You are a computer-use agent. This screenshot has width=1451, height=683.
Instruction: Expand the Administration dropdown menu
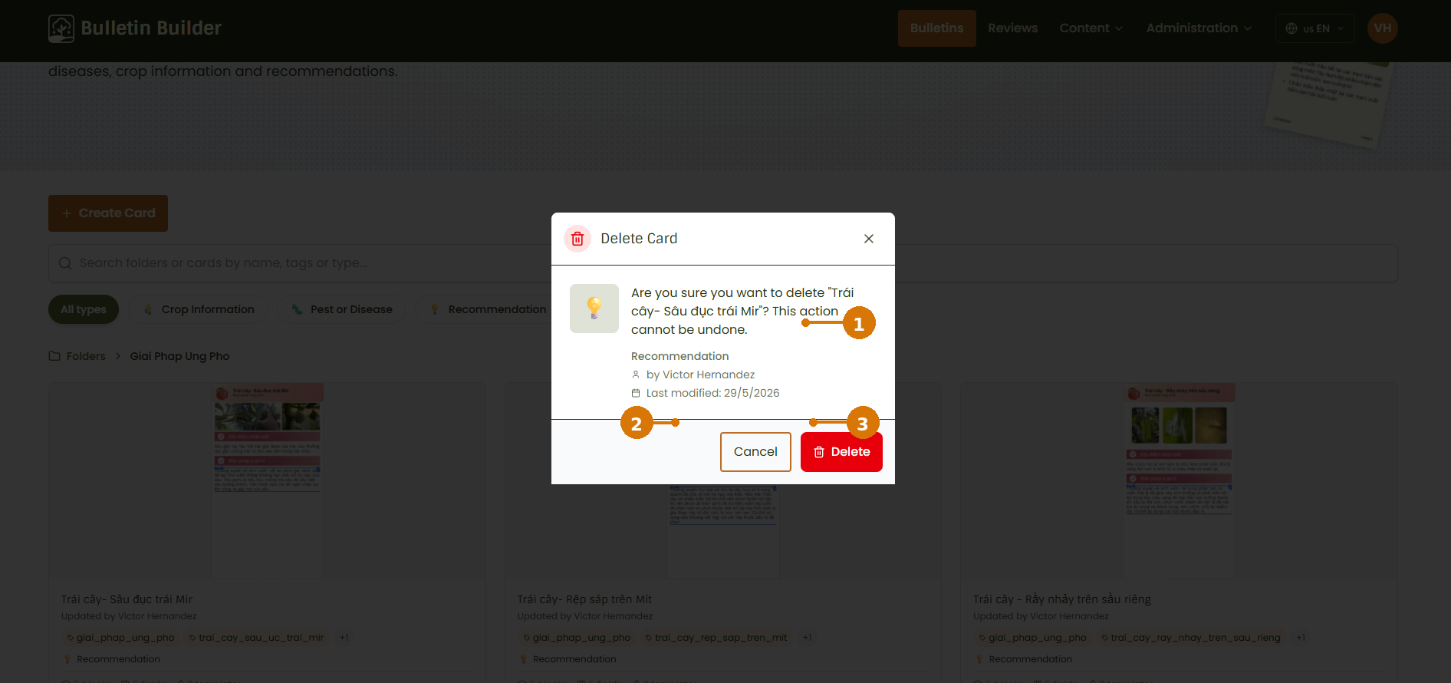point(1199,28)
